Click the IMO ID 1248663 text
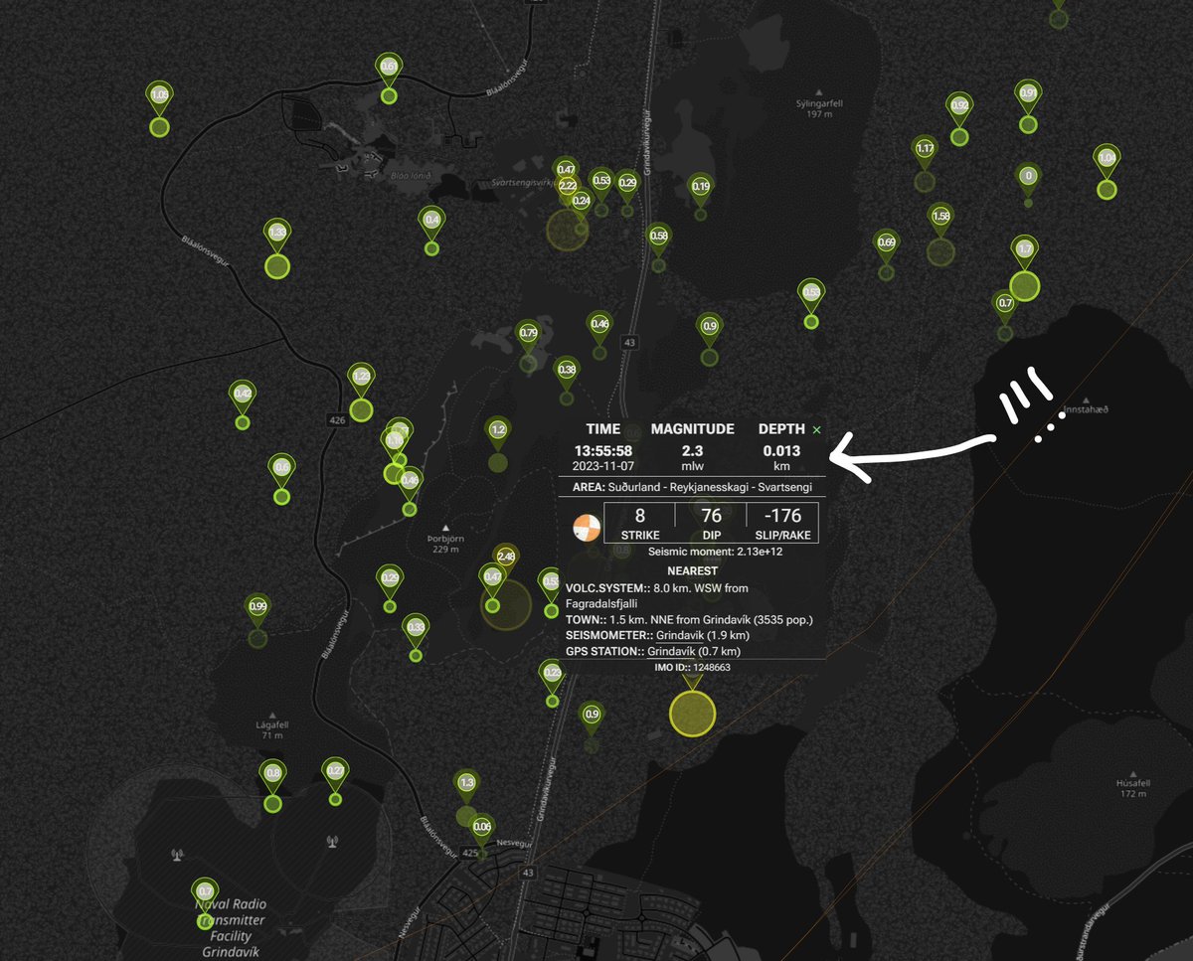 click(691, 667)
